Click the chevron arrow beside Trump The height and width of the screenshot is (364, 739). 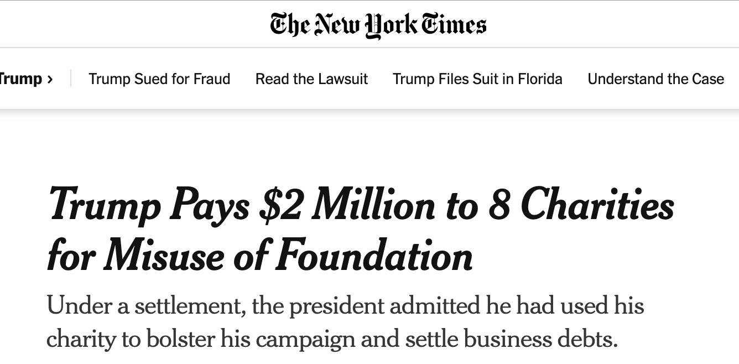[x=50, y=79]
